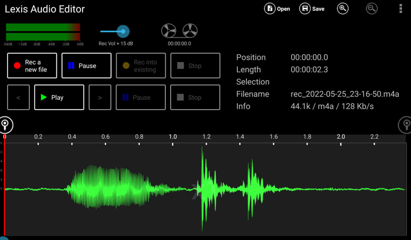The image size is (411, 240).
Task: Open an audio file
Action: [x=277, y=9]
